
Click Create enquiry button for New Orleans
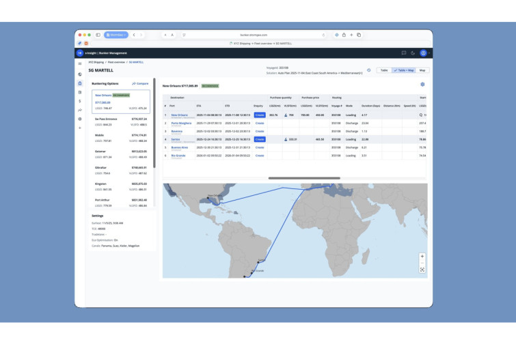click(260, 115)
